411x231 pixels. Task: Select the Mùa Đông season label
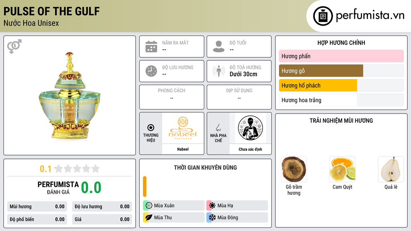tap(228, 217)
